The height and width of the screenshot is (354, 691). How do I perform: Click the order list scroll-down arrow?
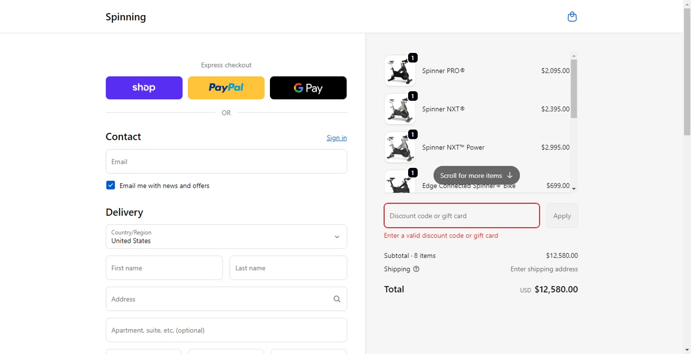click(x=574, y=188)
